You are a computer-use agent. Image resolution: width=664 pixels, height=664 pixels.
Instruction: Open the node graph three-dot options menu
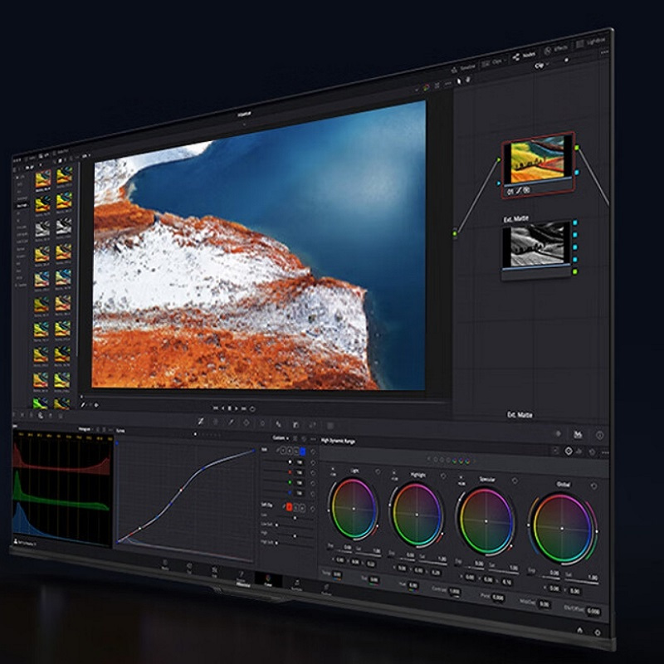click(x=604, y=52)
